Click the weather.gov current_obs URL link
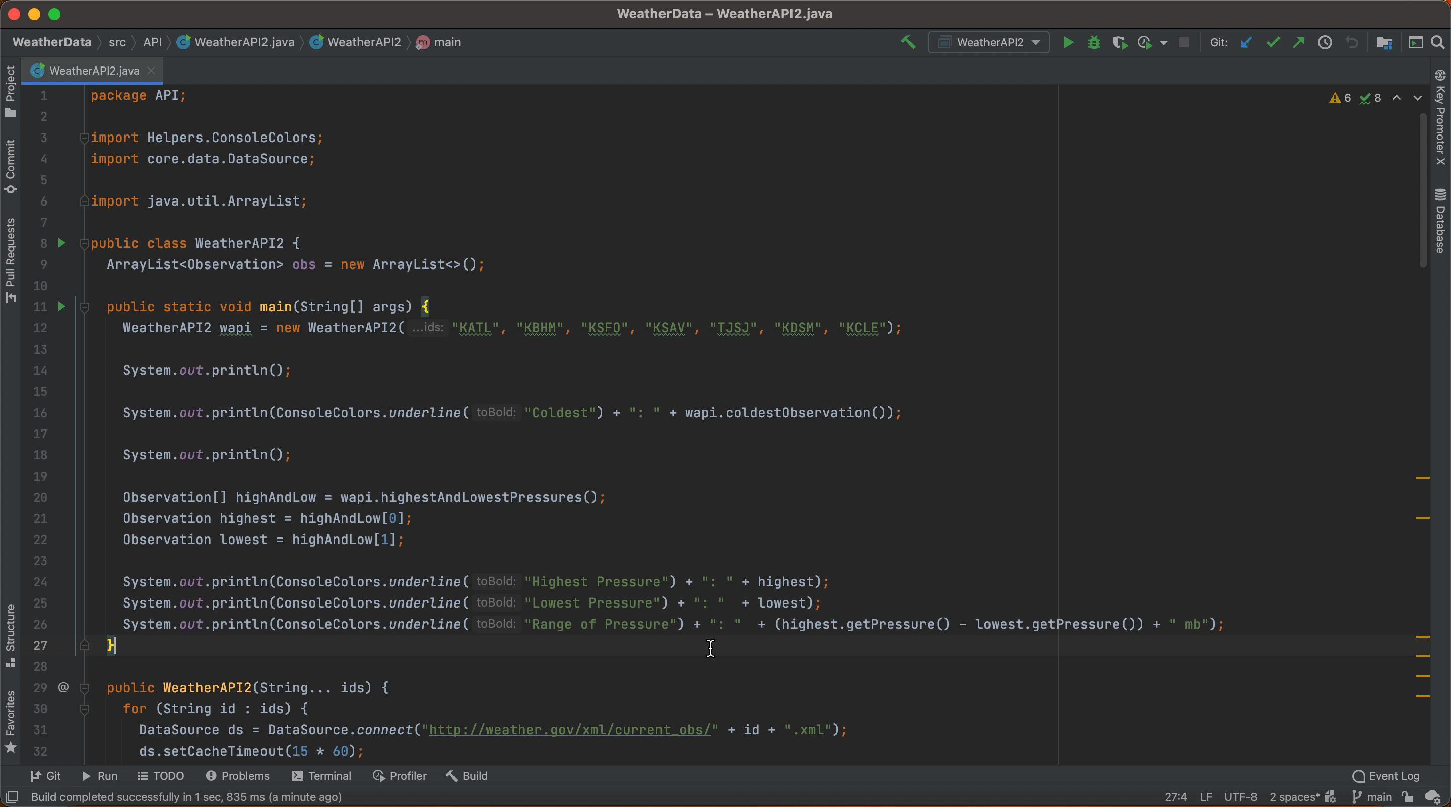1451x807 pixels. (x=569, y=730)
